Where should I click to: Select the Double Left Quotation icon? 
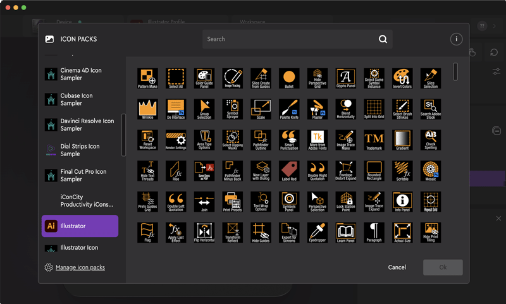coord(176,202)
